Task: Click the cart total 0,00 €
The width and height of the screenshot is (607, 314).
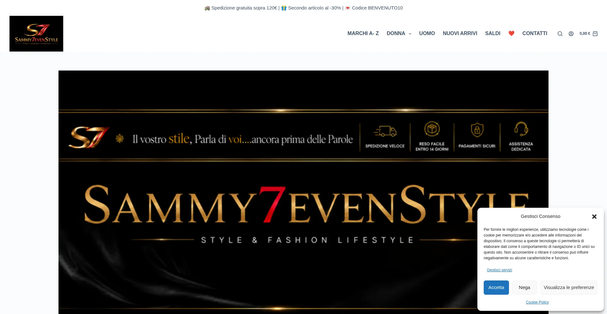Action: [x=585, y=34]
